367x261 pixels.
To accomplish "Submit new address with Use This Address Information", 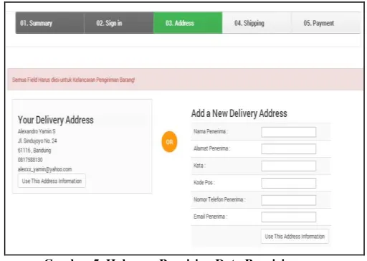I will 295,237.
